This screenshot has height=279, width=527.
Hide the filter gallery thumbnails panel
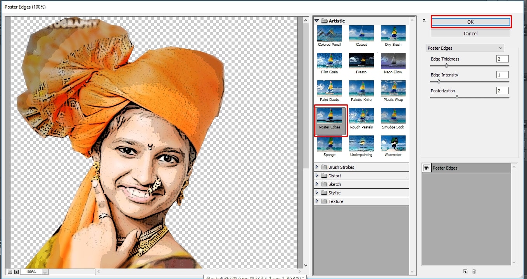(x=424, y=21)
